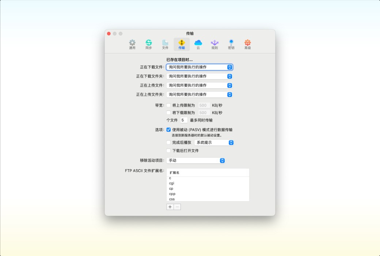Open the 通用 preferences icon
Screen dimensions: 380x256
(x=132, y=44)
